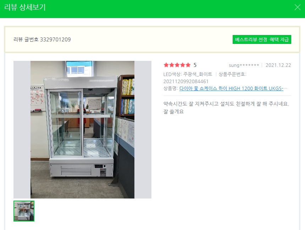Screen dimensions: 305x230
Task: Click the fifth red star of the rating
Action: (188, 65)
